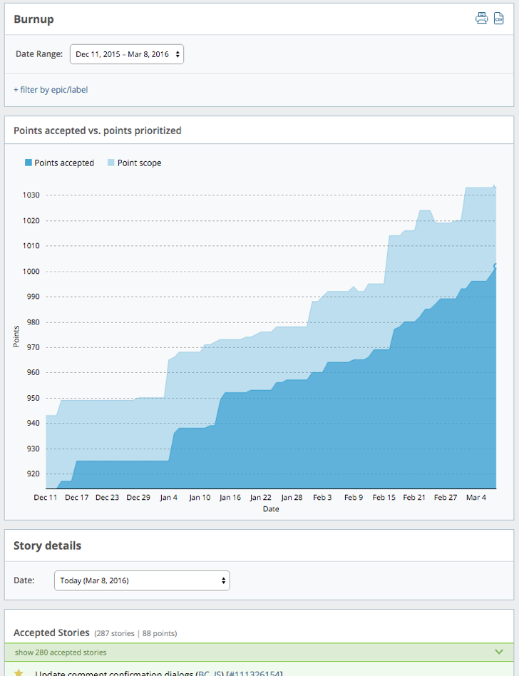This screenshot has height=676, width=519.
Task: Open the Date Range dropdown
Action: (127, 54)
